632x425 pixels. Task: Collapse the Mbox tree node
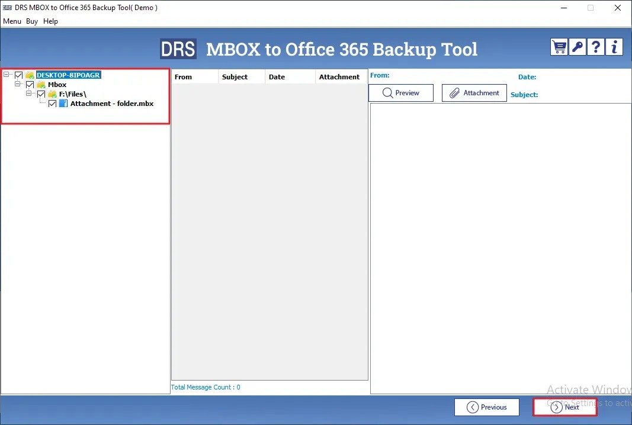pos(17,84)
